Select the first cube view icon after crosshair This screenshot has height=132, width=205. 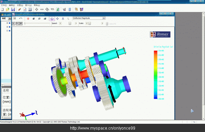pyautogui.click(x=33, y=19)
